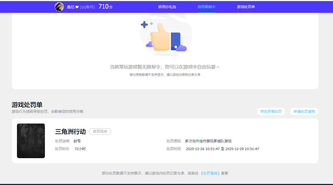The height and width of the screenshot is (185, 333).
Task: Click the QQ account label next to avatar
Action: pyautogui.click(x=88, y=7)
